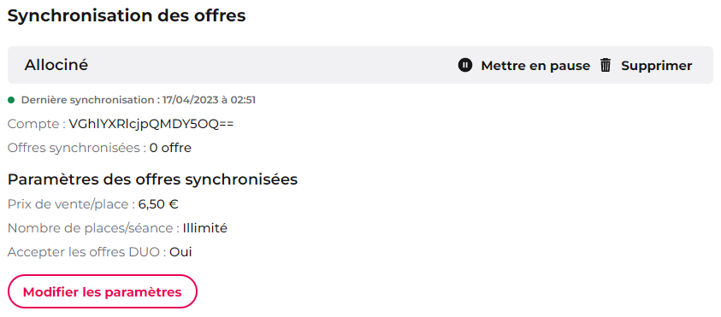Delete sync with Supprimer

tap(646, 66)
